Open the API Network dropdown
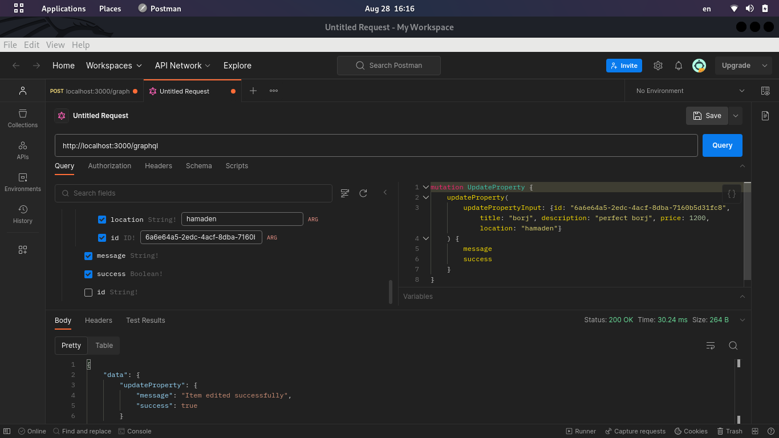779x438 pixels. point(183,66)
